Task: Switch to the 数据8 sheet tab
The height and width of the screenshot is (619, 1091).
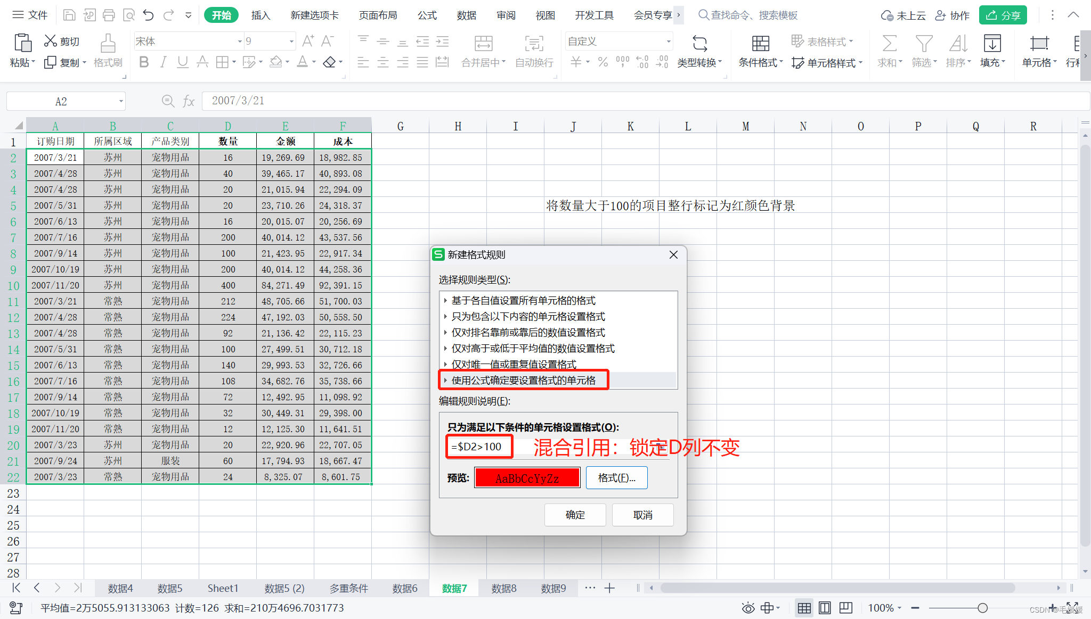Action: (x=503, y=588)
